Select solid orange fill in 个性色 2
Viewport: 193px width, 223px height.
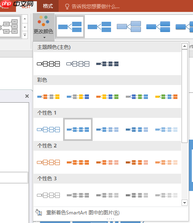pos(78,162)
